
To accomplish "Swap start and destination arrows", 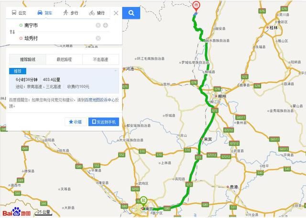I will (12, 32).
